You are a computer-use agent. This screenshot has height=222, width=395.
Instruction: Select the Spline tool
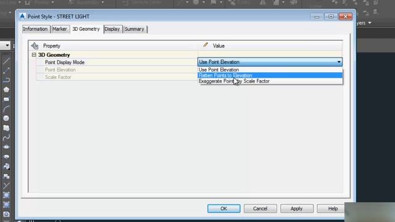tap(6, 138)
